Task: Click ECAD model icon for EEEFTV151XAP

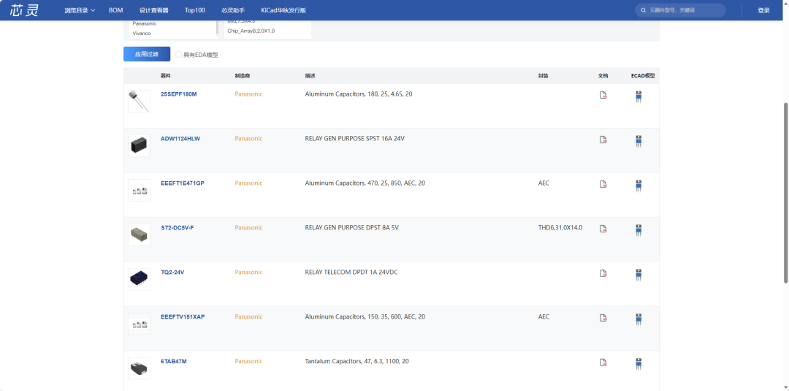Action: (x=639, y=319)
